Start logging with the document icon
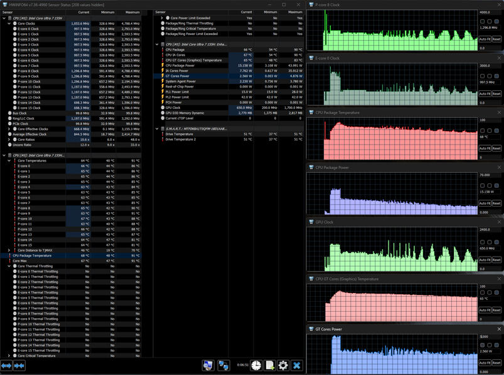Viewport: 504px width, 375px height. point(269,366)
